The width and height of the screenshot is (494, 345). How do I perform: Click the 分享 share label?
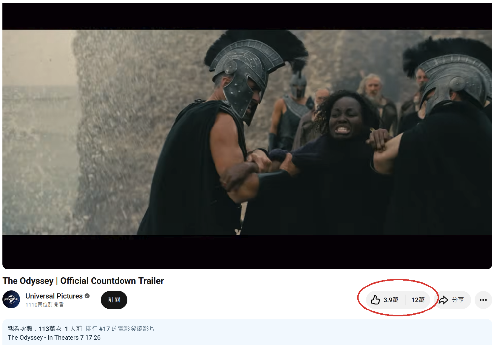[457, 300]
